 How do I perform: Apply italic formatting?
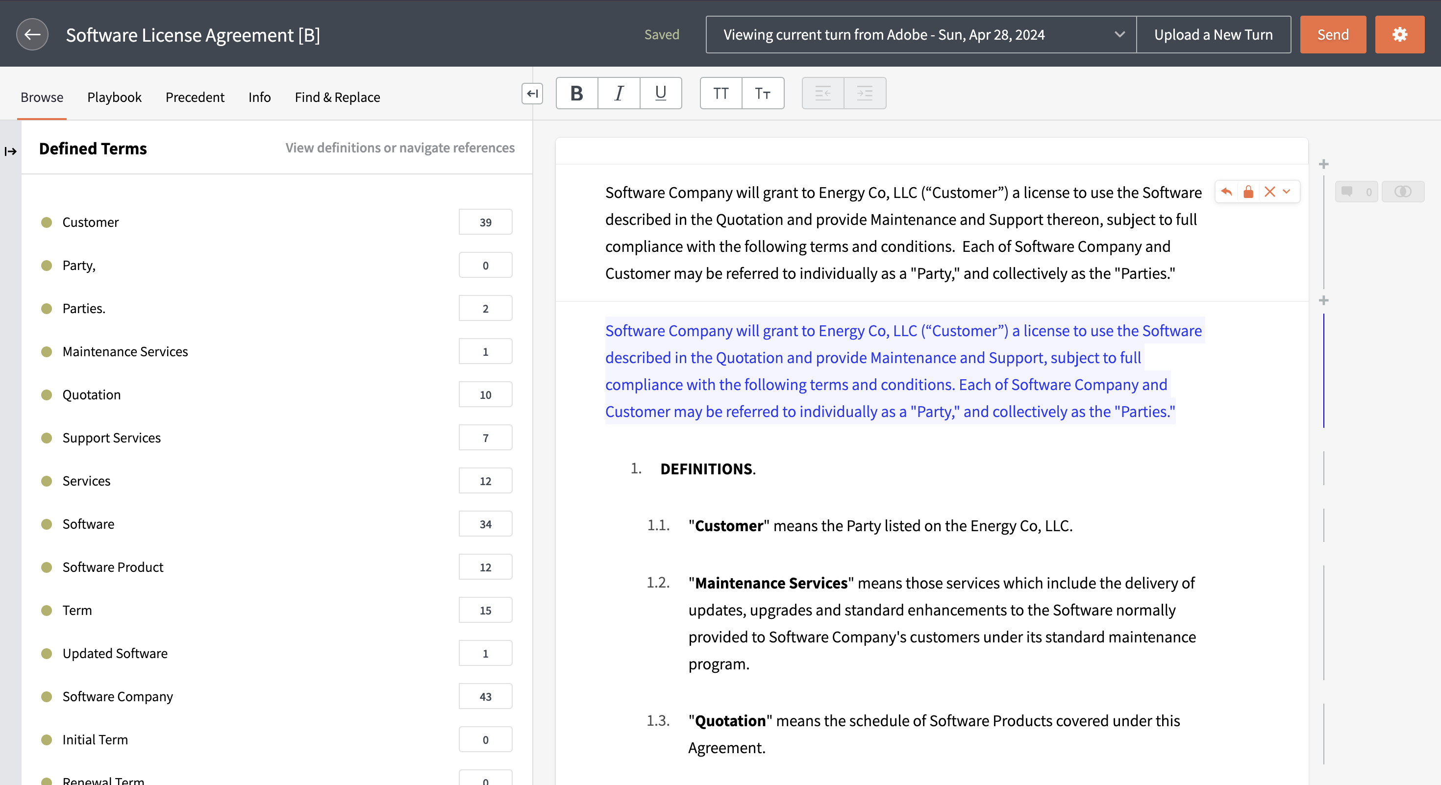(x=619, y=94)
